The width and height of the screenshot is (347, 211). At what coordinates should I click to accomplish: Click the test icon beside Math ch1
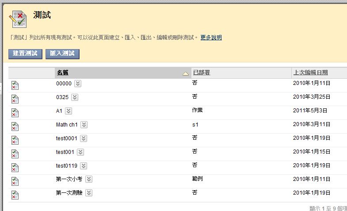tap(15, 126)
